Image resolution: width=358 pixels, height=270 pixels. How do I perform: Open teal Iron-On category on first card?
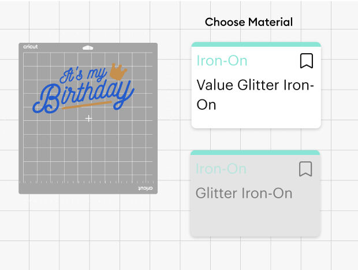(222, 61)
